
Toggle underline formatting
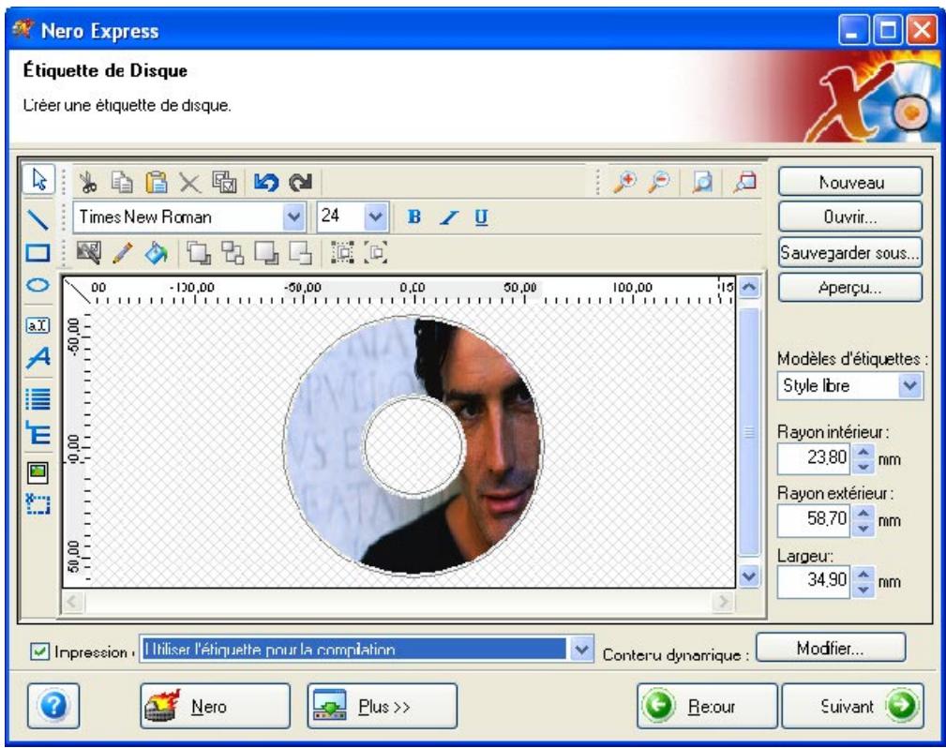click(481, 217)
